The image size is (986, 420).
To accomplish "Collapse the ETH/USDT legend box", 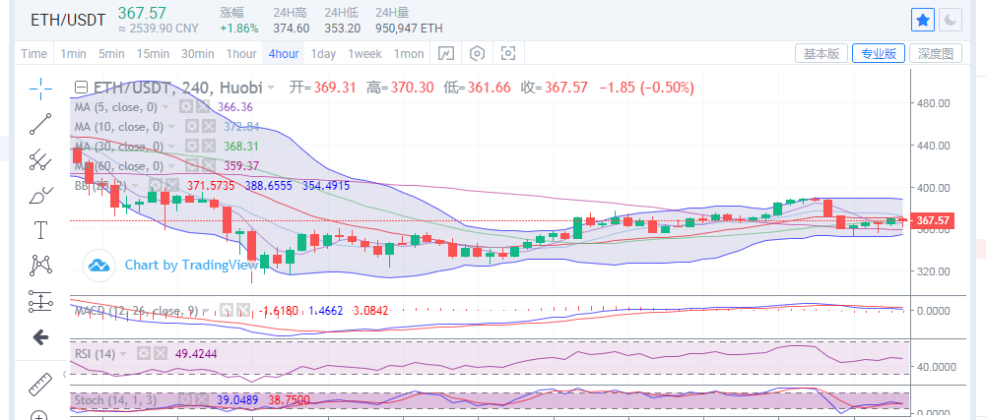I will point(82,87).
